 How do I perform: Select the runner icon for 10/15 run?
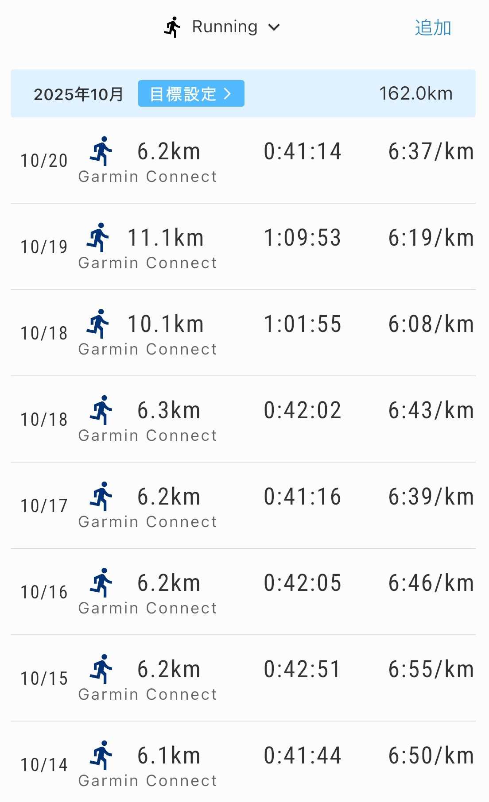[x=101, y=669]
